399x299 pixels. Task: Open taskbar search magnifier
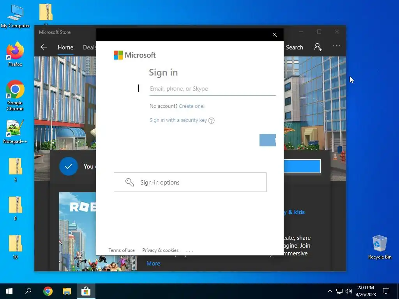(28, 291)
